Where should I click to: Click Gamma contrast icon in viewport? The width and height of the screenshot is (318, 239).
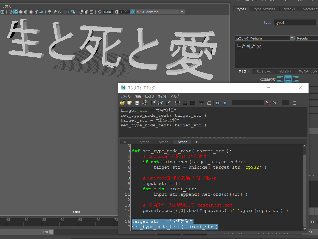[116, 12]
